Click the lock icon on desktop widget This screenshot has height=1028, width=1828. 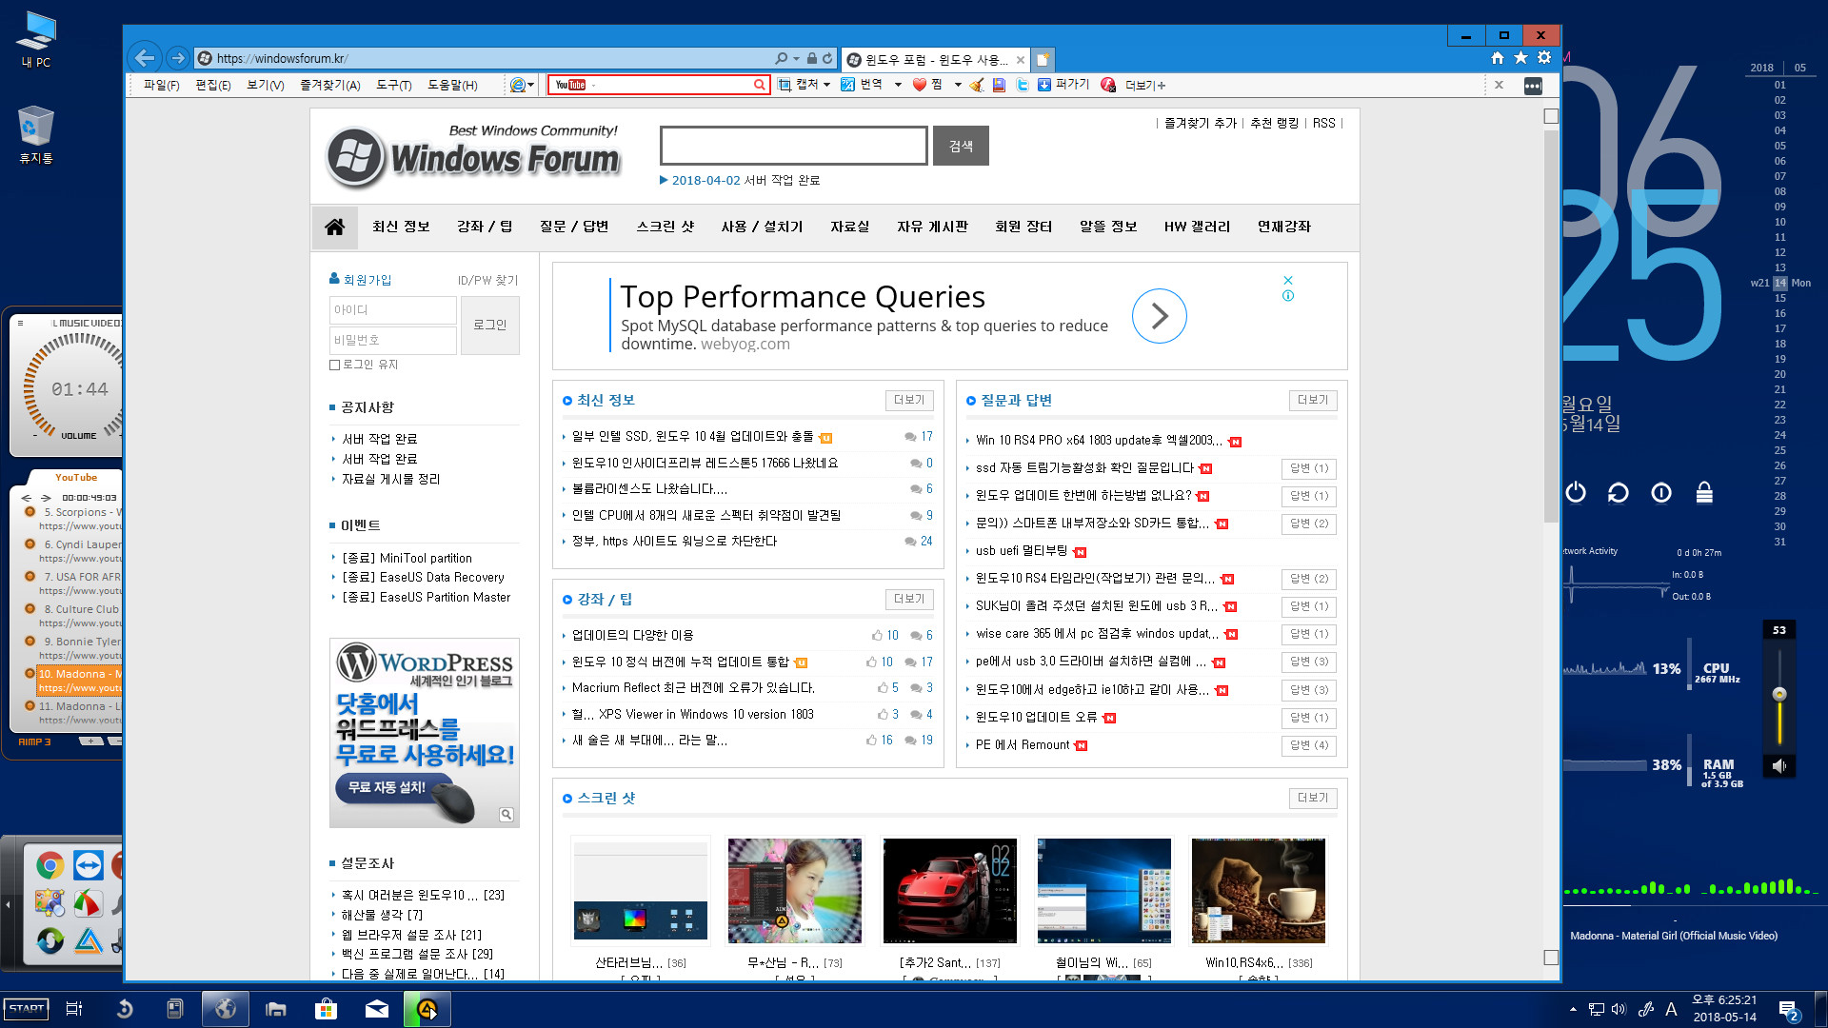tap(1704, 492)
